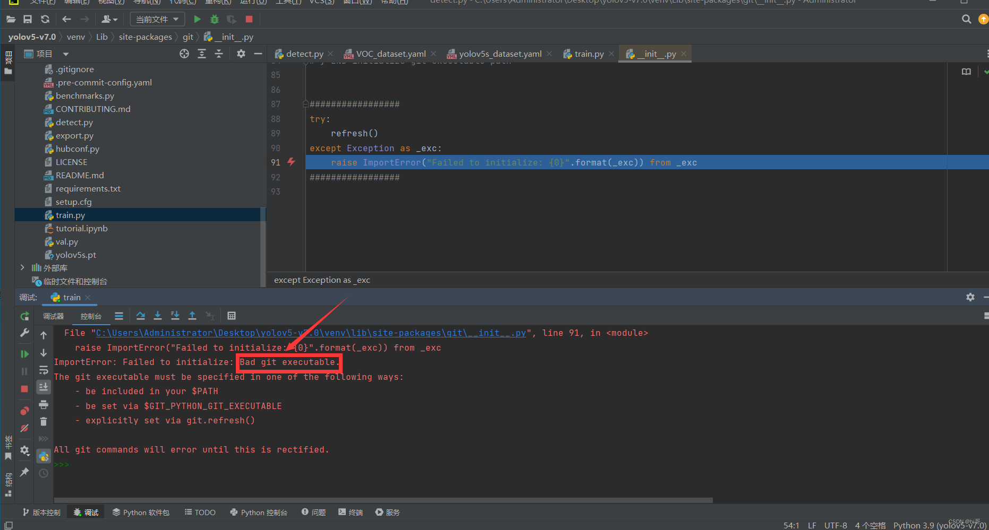Switch to detect.py editor tab

coord(304,54)
